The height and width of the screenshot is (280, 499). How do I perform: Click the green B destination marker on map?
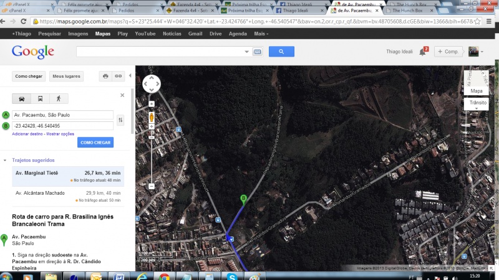pyautogui.click(x=243, y=199)
